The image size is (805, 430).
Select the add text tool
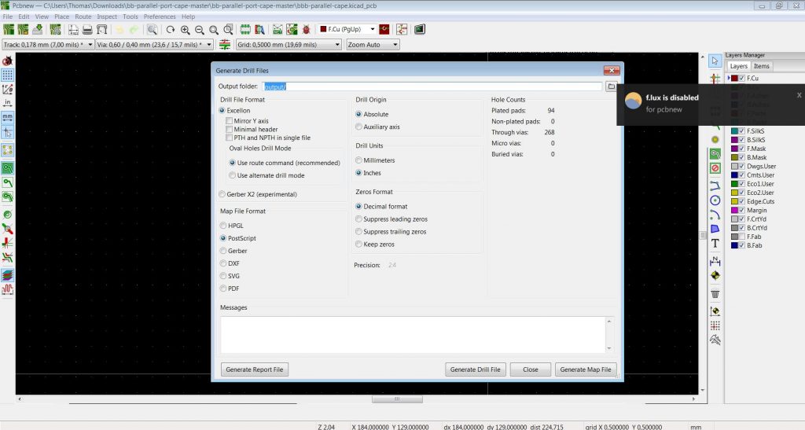(715, 244)
